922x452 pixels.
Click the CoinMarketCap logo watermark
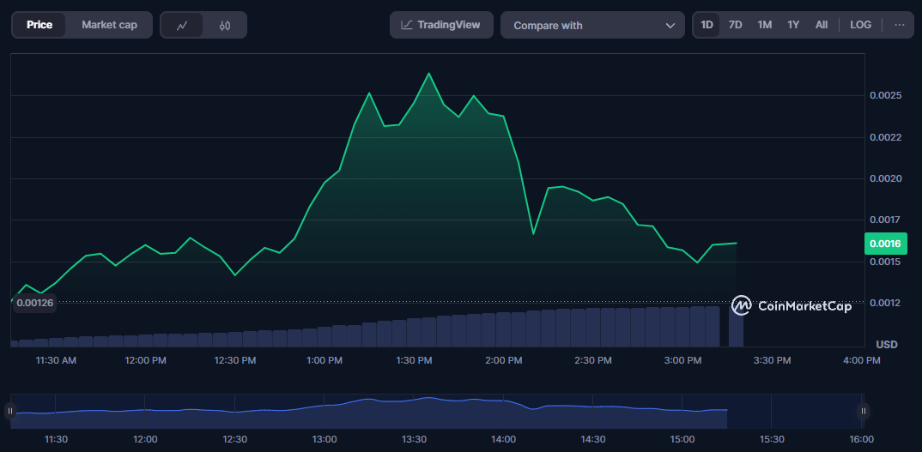tap(792, 305)
